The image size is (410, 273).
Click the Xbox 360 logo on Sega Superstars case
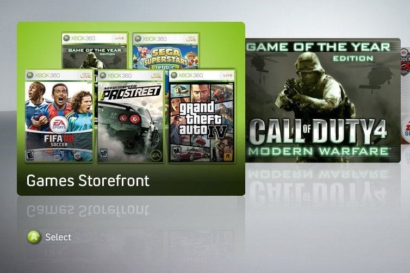point(150,39)
